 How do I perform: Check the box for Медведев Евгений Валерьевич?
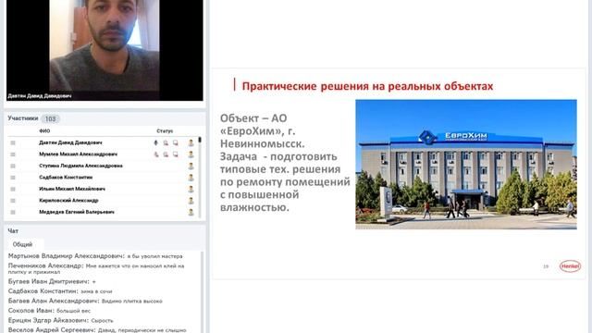[x=13, y=212]
